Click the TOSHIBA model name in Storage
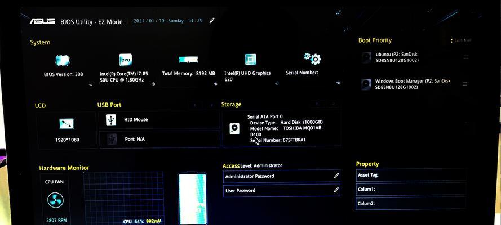Viewport: 501px width, 225px height. (x=302, y=128)
